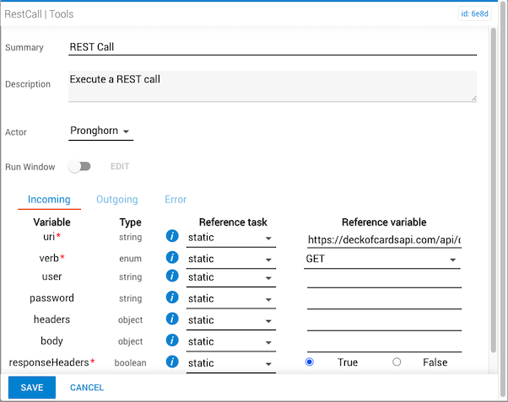Click the info icon for body variable
The image size is (508, 402).
tap(172, 341)
